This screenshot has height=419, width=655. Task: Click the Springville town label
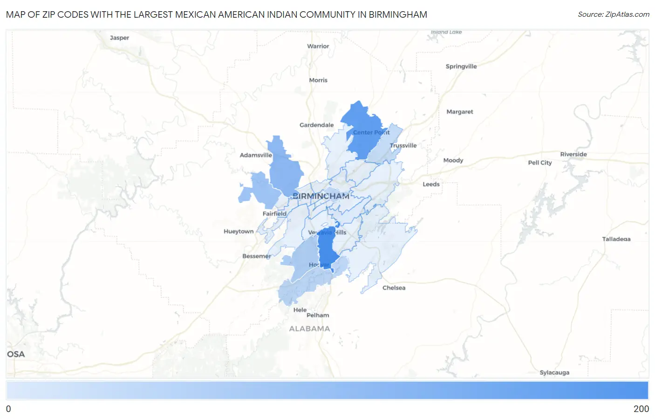click(x=461, y=66)
